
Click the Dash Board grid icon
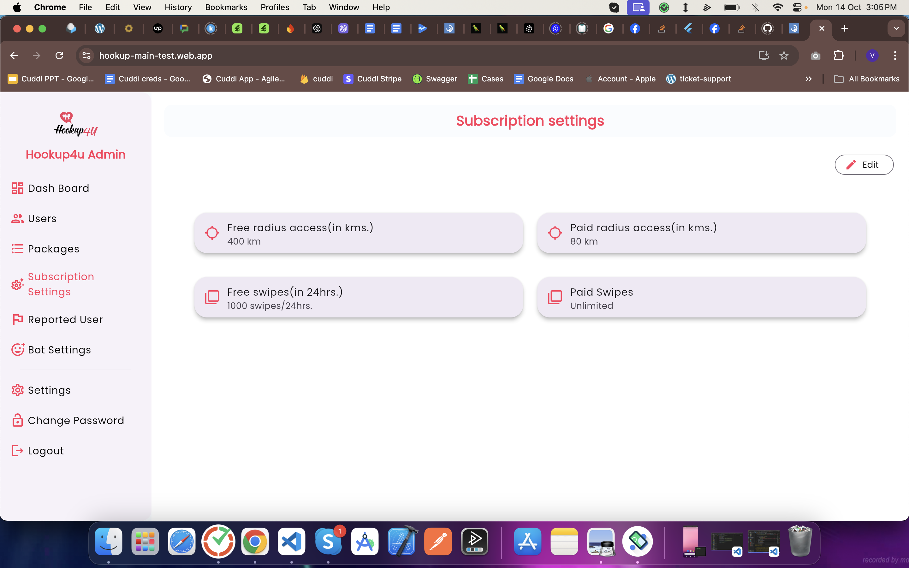click(17, 188)
